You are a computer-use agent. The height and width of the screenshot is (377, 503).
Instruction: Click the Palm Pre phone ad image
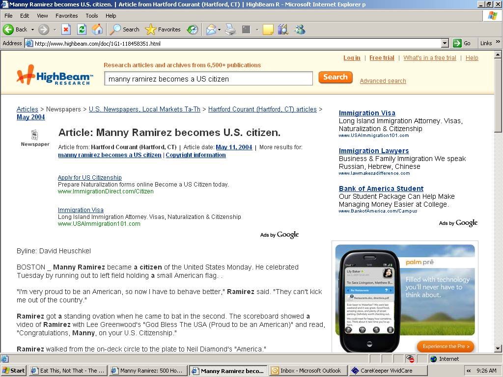[x=369, y=300]
